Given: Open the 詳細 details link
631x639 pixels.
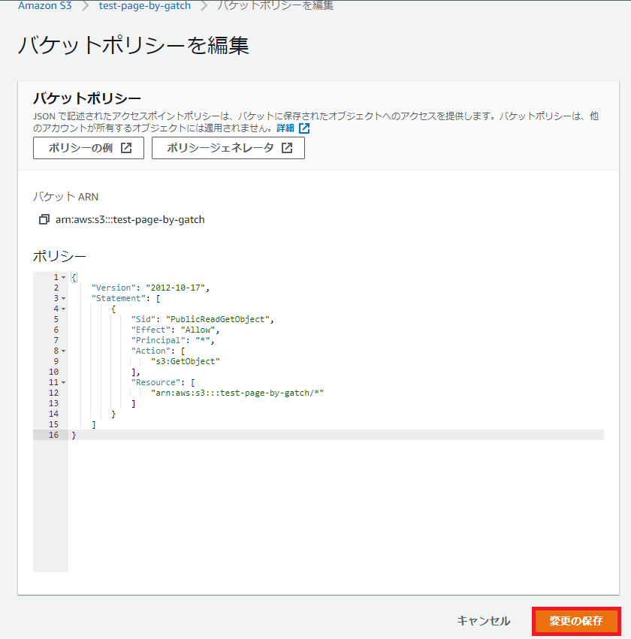Looking at the screenshot, I should (x=285, y=128).
